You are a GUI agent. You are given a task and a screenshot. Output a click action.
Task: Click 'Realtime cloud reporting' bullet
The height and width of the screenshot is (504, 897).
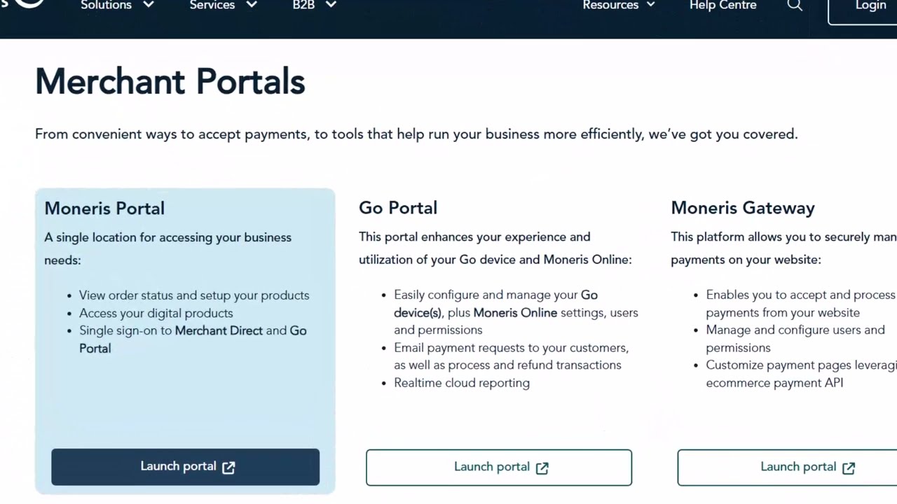(462, 383)
